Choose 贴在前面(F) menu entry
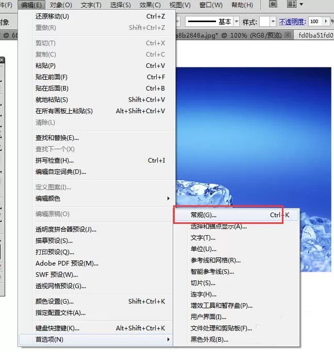Viewport: 334px width, 352px height. click(97, 77)
